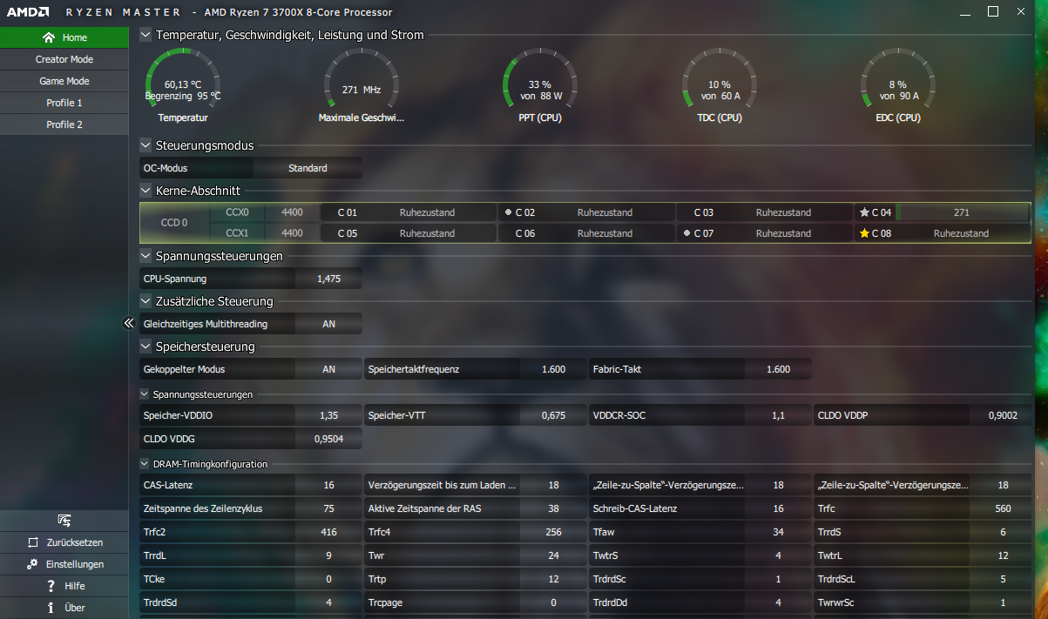Select core C 01 Ruhezustand
Viewport: 1048px width, 619px height.
tap(408, 212)
